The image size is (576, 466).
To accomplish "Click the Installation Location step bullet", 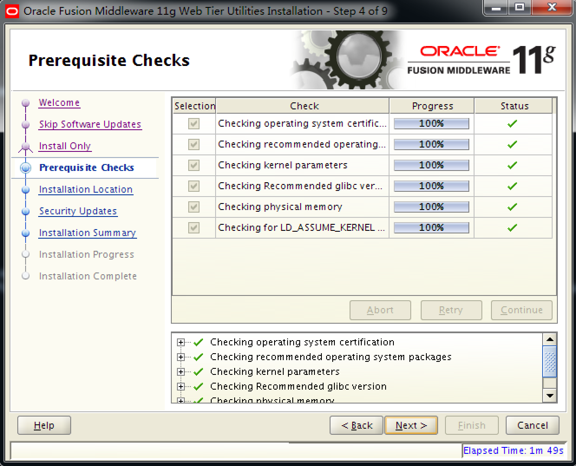I will 26,190.
